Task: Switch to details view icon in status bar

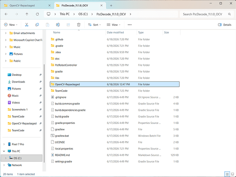Action: (x=227, y=174)
